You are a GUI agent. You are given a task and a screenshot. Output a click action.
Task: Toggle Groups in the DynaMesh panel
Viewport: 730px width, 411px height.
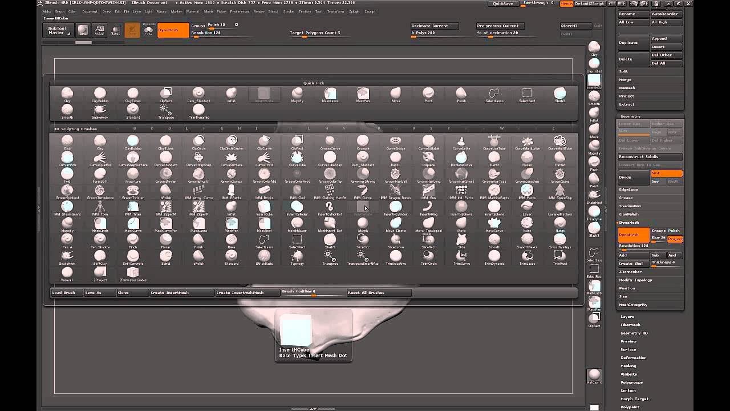click(658, 231)
